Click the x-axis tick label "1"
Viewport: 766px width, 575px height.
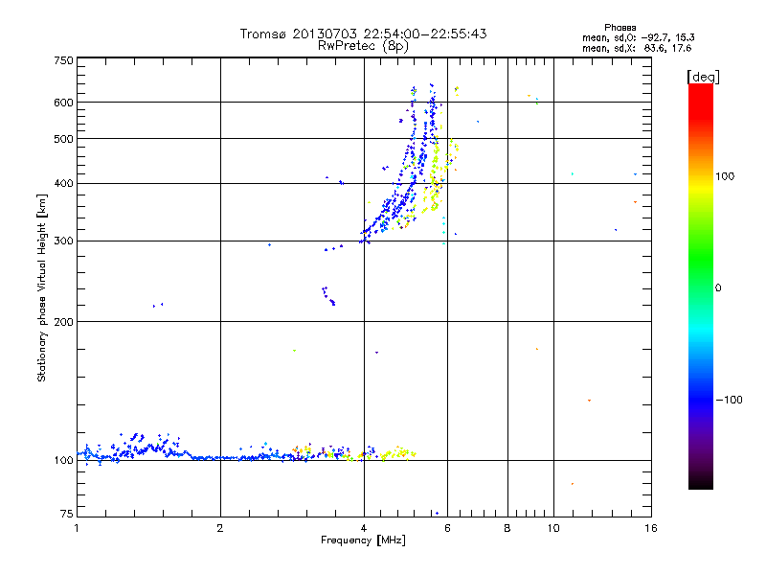(x=77, y=528)
